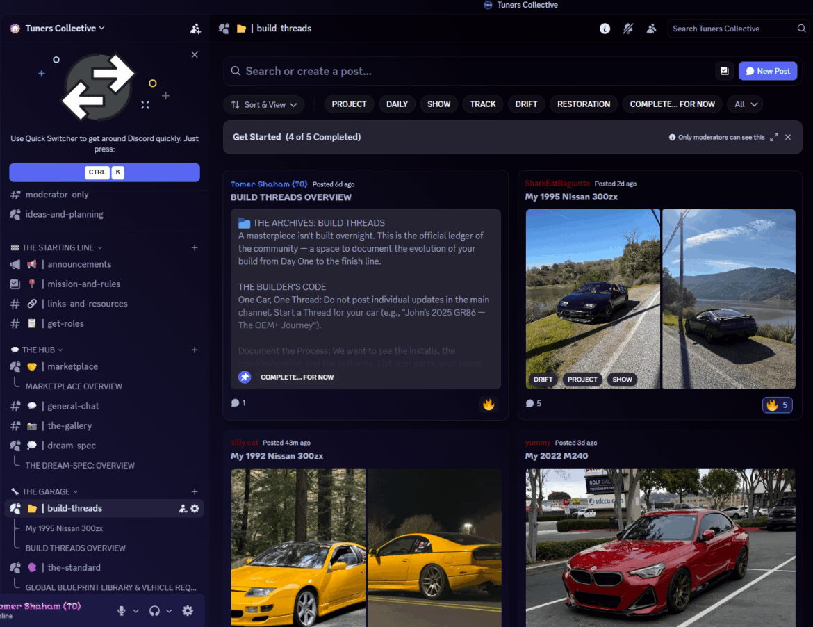The height and width of the screenshot is (627, 813).
Task: Open THE DREAM-SPEC: OVERVIEW thread
Action: (80, 466)
